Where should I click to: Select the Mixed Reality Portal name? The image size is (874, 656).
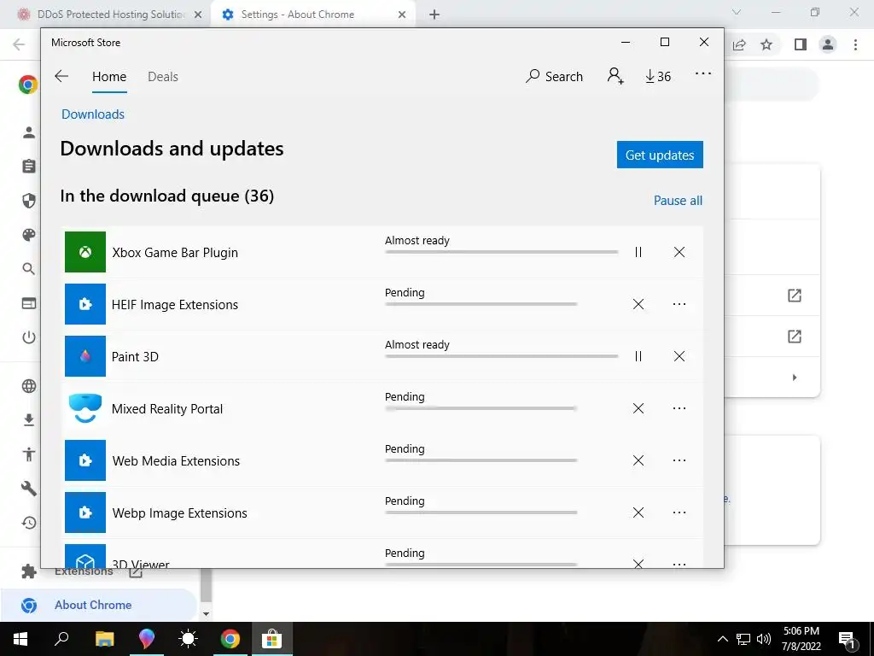click(167, 409)
